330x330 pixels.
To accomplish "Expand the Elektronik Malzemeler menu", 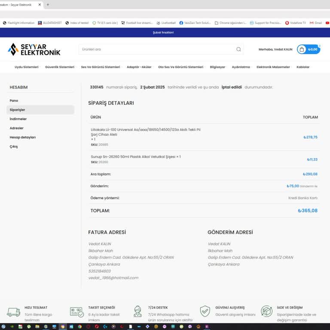I will [x=273, y=67].
